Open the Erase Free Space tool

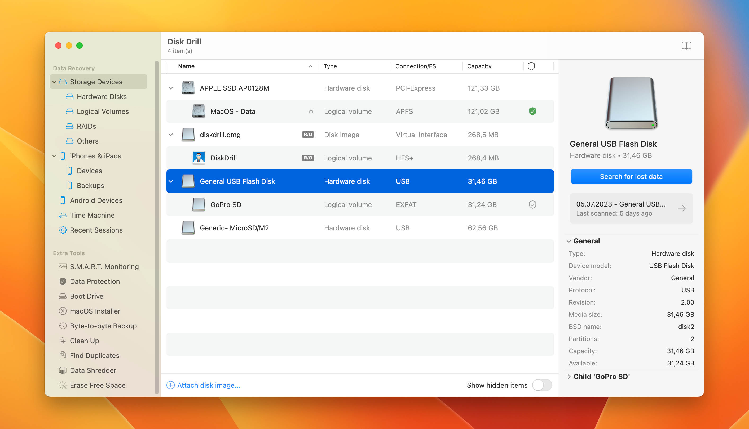tap(98, 385)
